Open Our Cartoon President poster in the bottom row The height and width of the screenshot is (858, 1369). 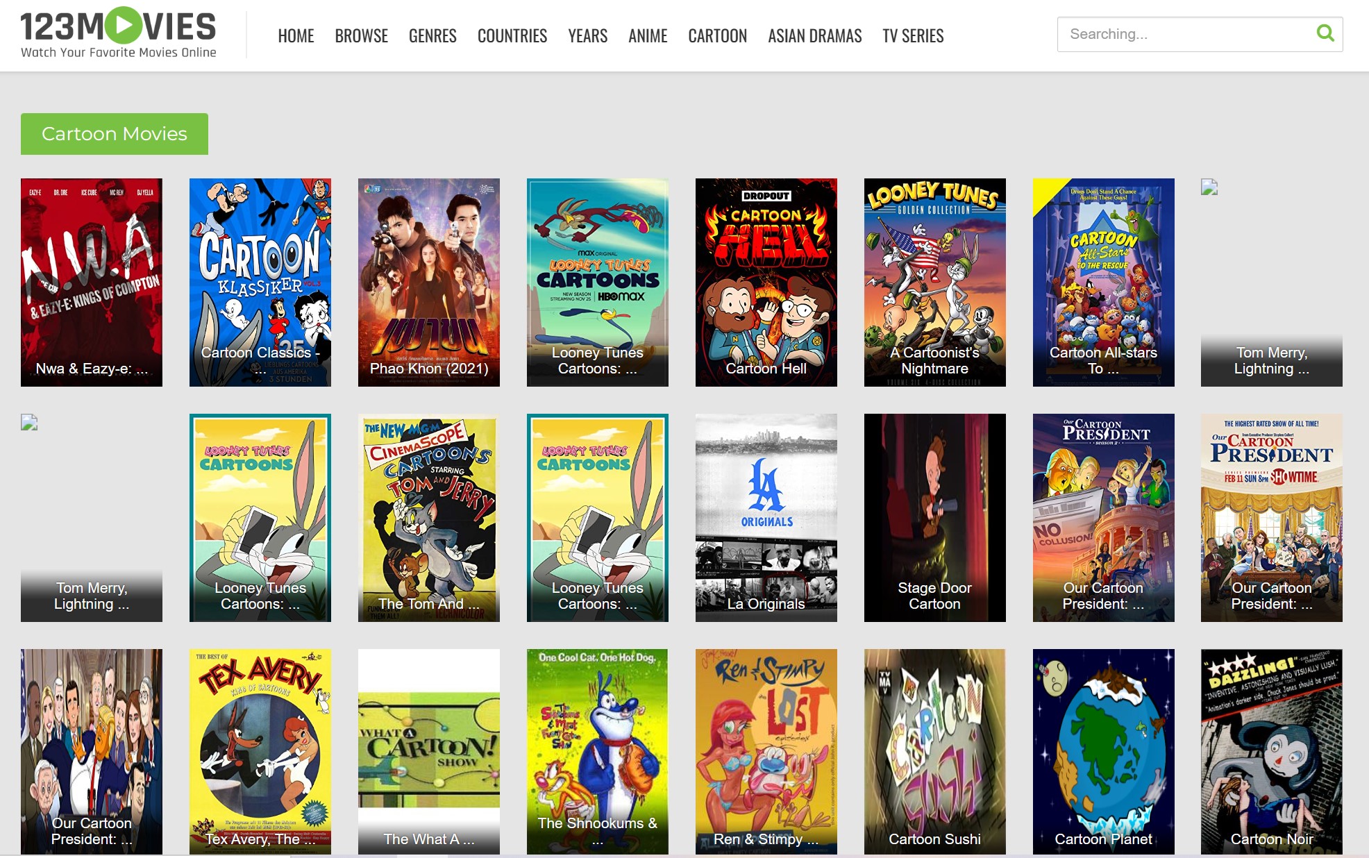click(x=92, y=752)
